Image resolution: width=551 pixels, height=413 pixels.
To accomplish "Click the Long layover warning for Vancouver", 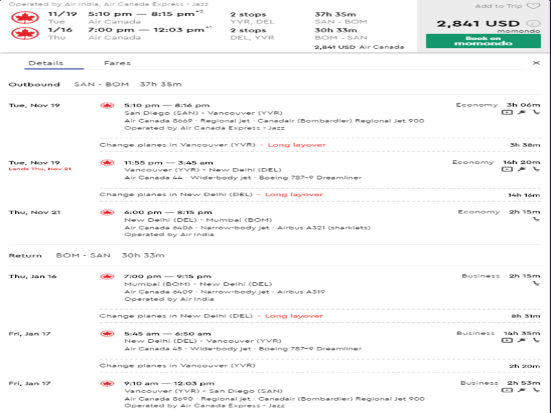I will coord(297,145).
